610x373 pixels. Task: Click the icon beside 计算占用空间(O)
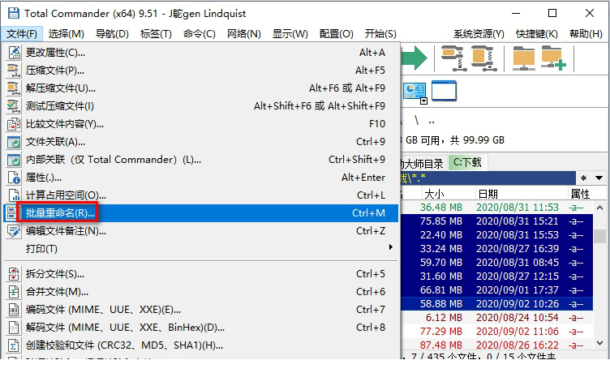tap(14, 195)
